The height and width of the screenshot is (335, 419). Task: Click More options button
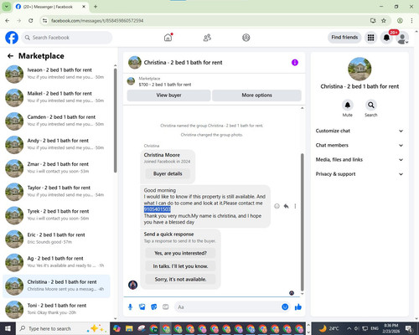pyautogui.click(x=256, y=95)
